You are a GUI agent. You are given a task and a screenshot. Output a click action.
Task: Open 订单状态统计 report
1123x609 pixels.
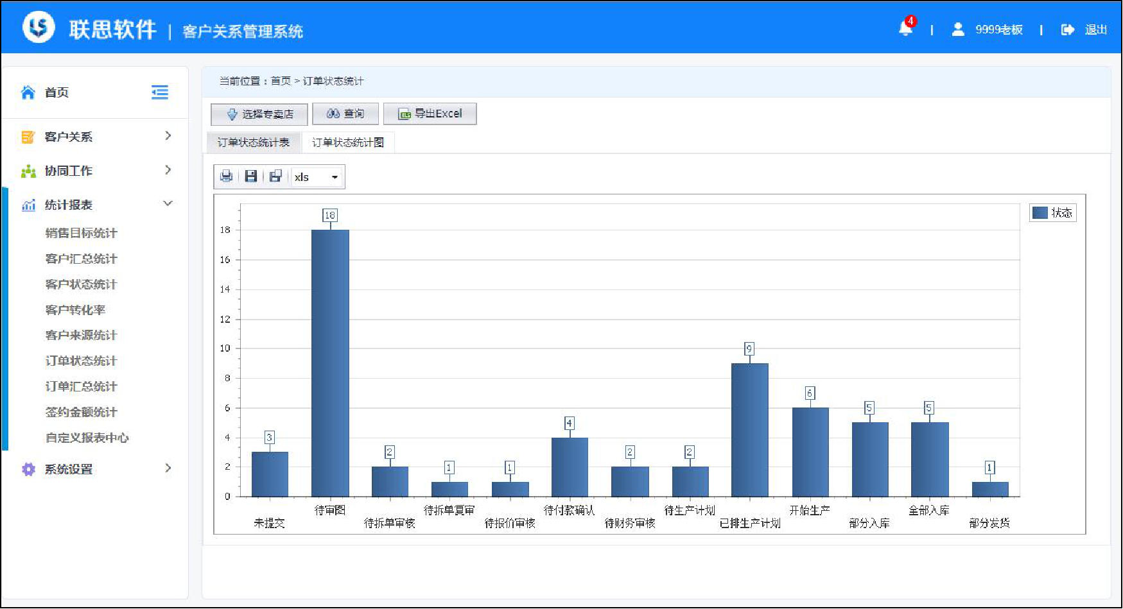click(x=81, y=361)
